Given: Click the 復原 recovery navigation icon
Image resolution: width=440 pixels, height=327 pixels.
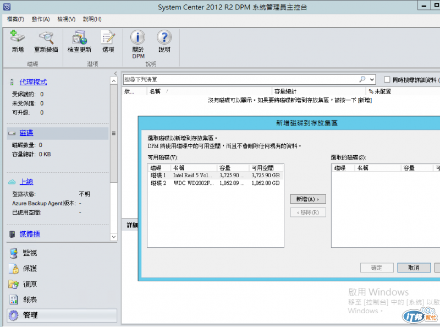Looking at the screenshot, I should tap(13, 284).
